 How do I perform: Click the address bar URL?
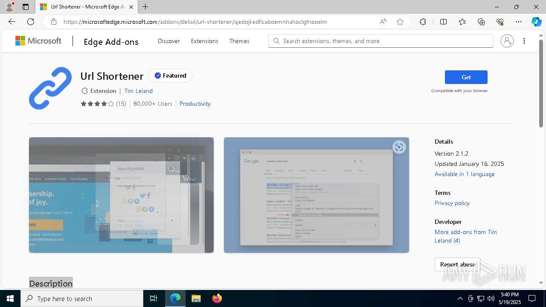click(x=195, y=22)
